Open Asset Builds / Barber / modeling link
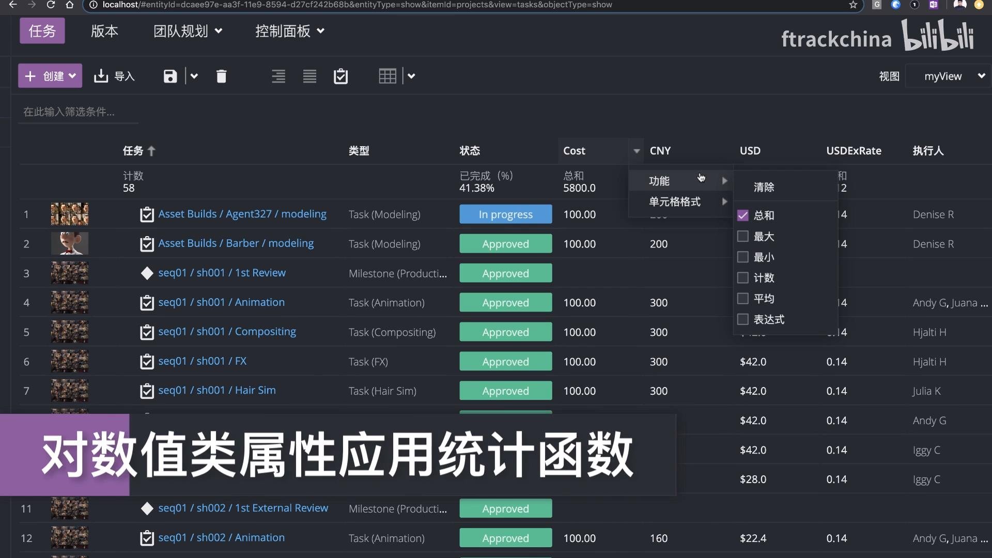The width and height of the screenshot is (992, 558). [x=236, y=243]
